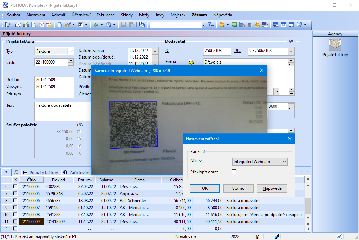Click the Storno button
The image size is (359, 240).
(x=238, y=188)
